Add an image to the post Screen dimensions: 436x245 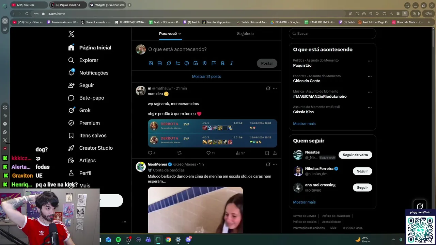(151, 63)
